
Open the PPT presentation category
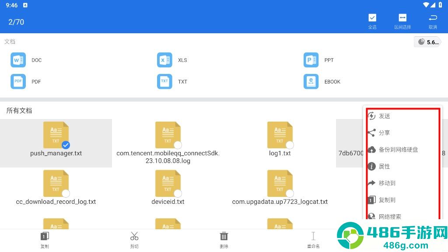pos(311,60)
